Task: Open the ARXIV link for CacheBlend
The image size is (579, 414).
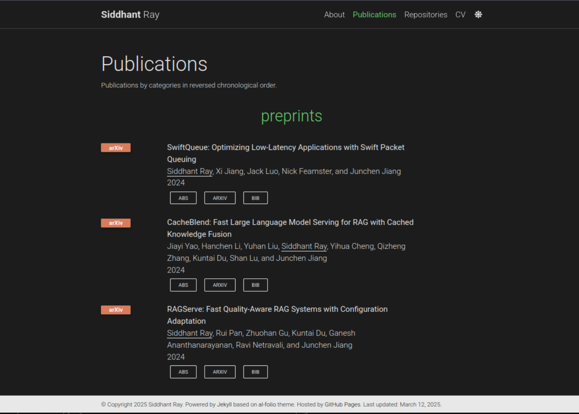Action: tap(220, 285)
